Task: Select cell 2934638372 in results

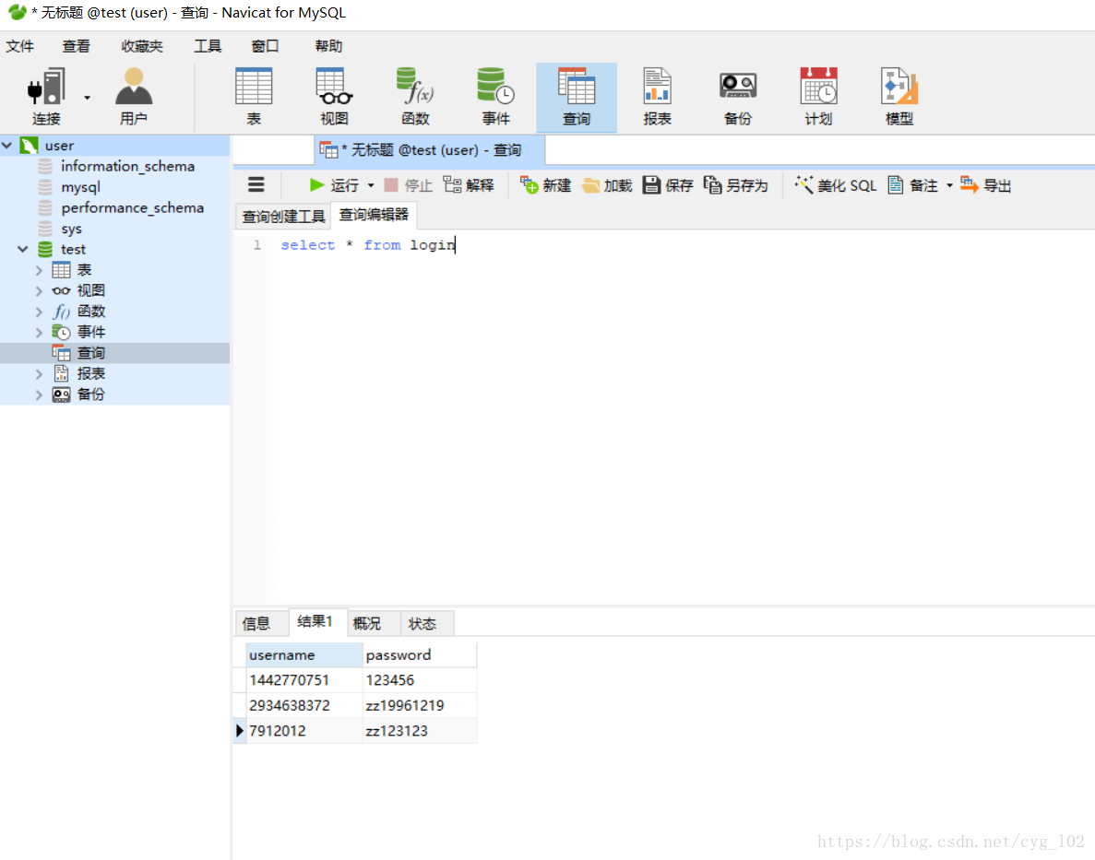Action: pos(304,705)
